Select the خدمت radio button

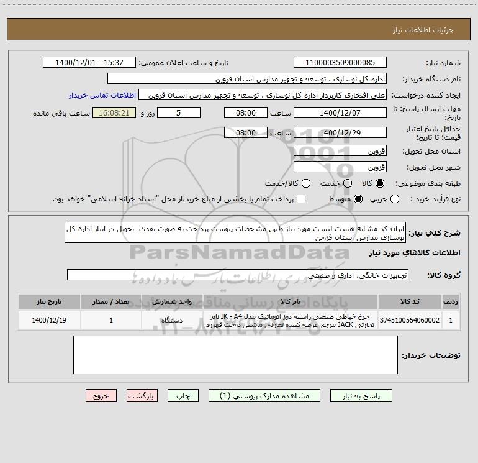pos(348,183)
